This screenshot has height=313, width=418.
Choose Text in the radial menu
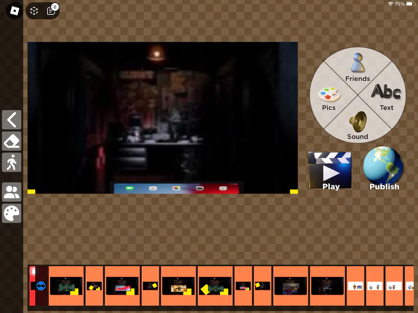click(386, 97)
